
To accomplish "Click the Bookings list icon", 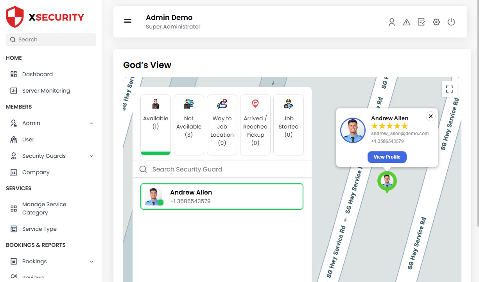I will pos(14,261).
